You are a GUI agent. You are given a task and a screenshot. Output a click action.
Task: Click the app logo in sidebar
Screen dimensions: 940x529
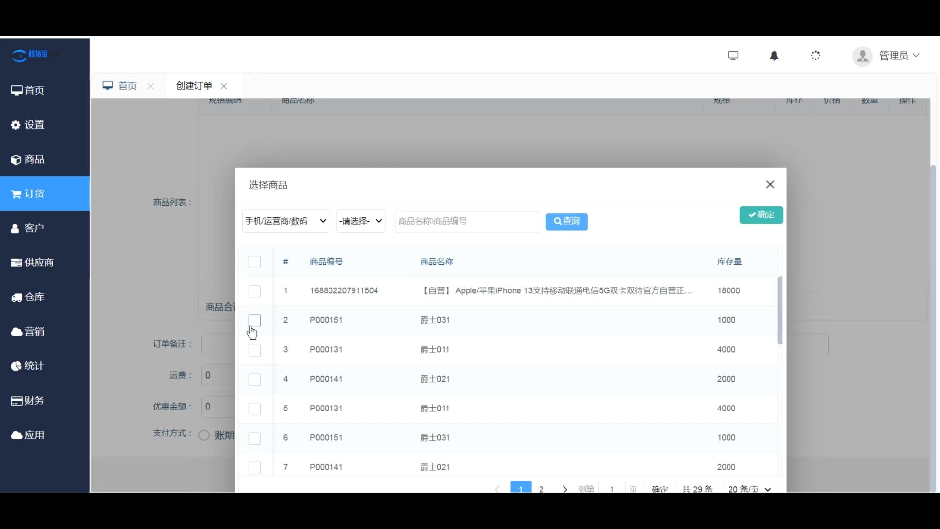(x=35, y=54)
